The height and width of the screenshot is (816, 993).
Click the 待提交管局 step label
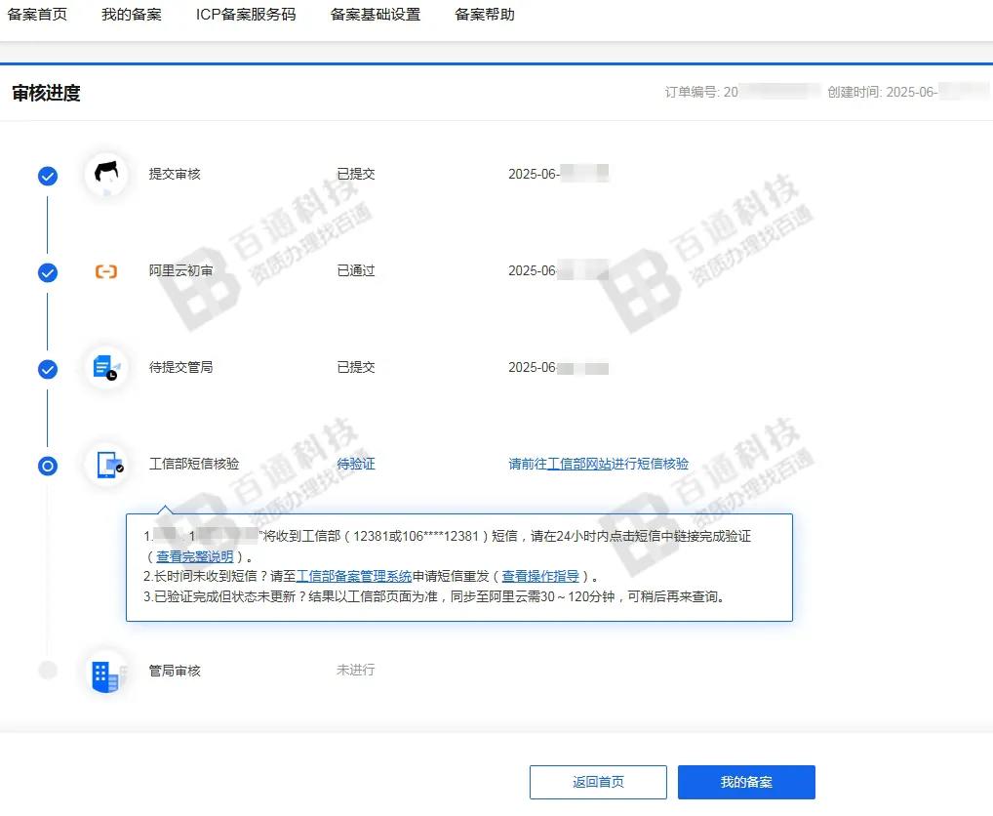pyautogui.click(x=181, y=367)
